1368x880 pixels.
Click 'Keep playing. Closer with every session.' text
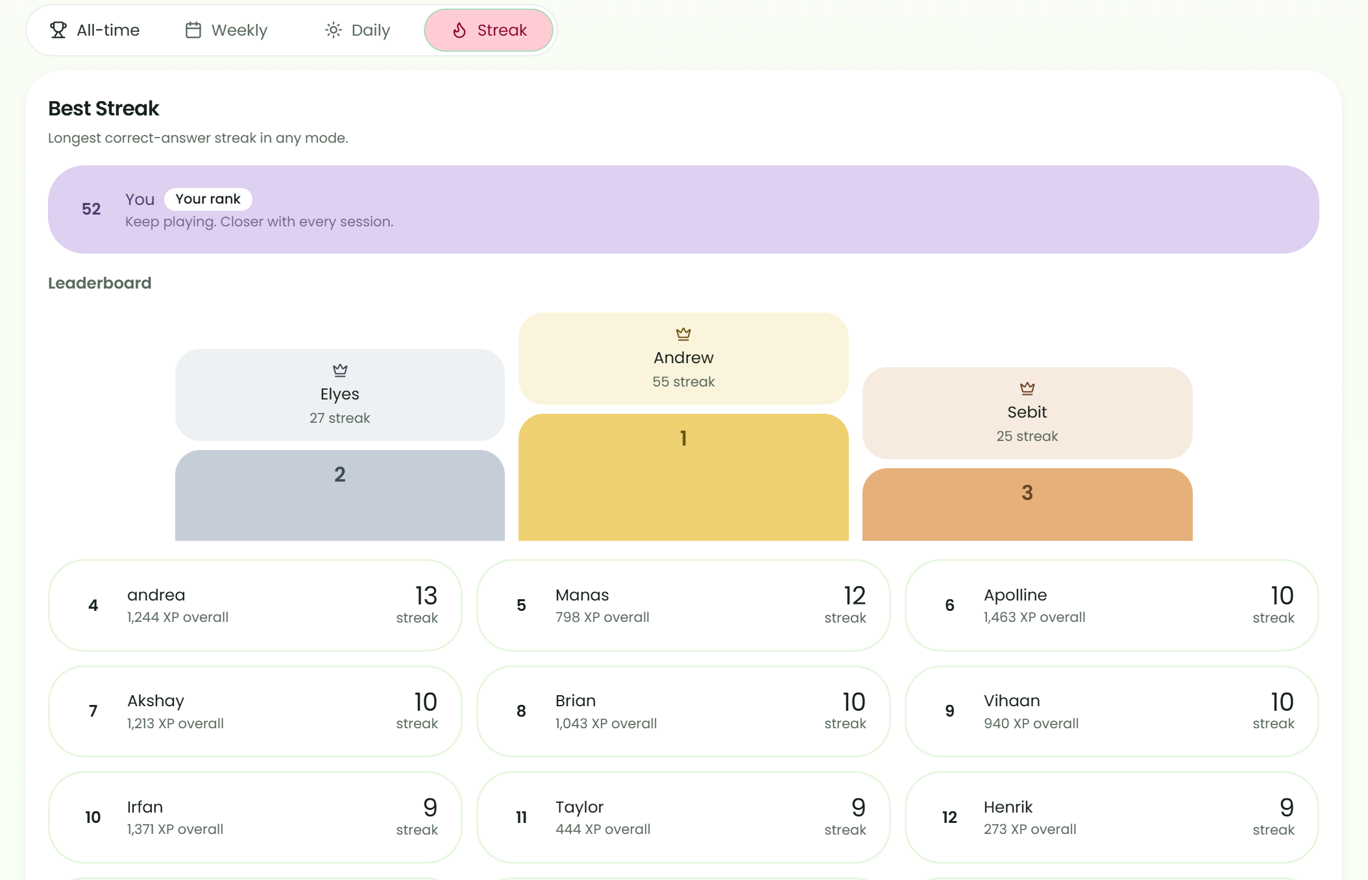(260, 222)
